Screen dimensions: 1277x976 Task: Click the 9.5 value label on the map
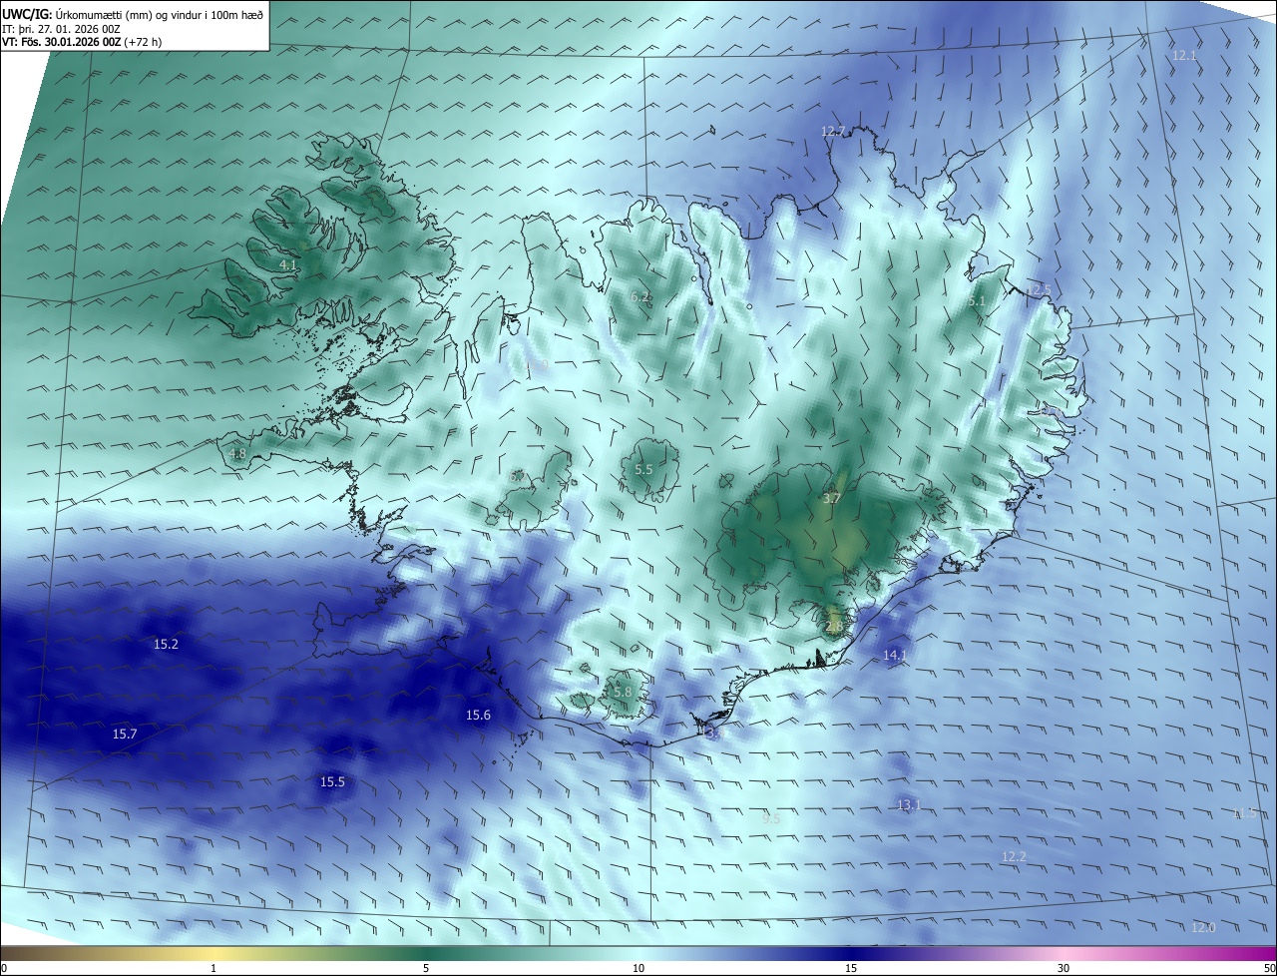pos(771,818)
